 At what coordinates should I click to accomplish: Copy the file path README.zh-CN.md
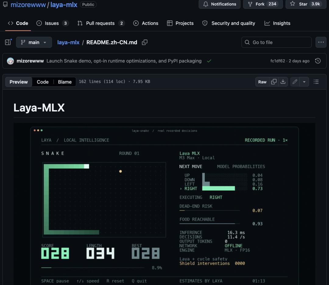145,42
